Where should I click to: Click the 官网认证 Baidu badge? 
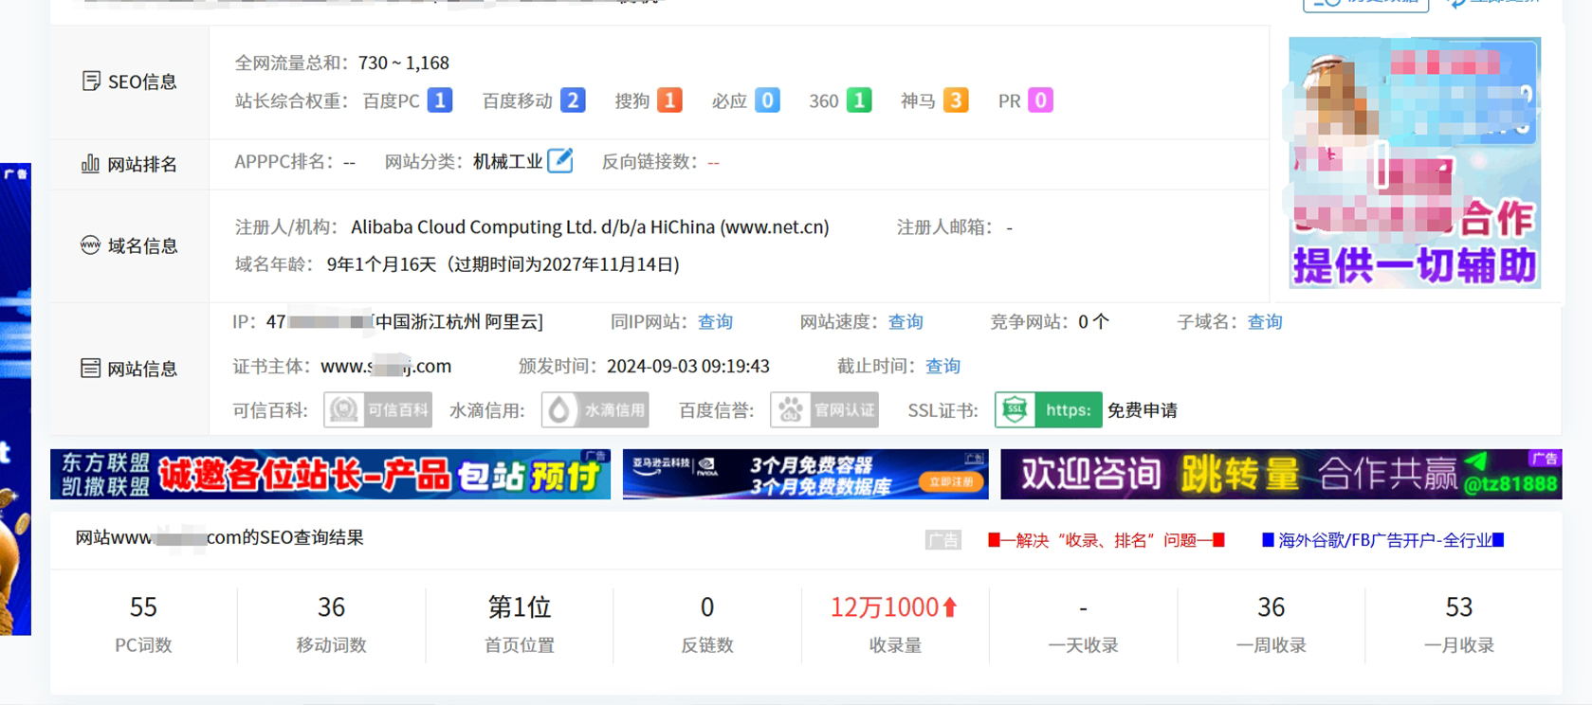coord(824,410)
